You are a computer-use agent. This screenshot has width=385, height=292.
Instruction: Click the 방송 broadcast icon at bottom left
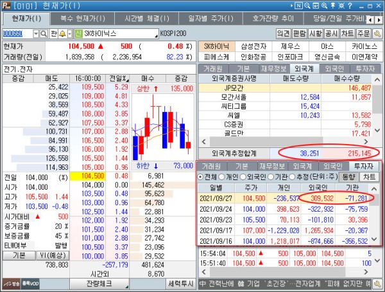coord(12,284)
